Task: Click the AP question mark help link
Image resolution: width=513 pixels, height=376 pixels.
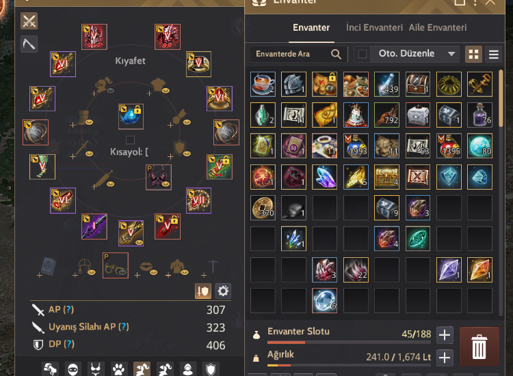Action: click(x=68, y=309)
